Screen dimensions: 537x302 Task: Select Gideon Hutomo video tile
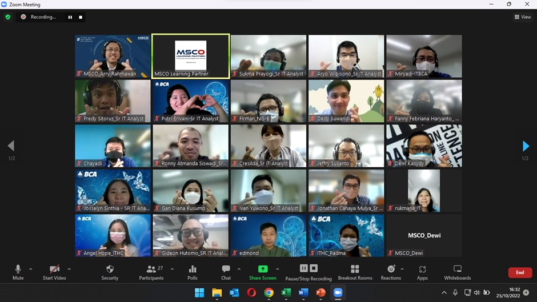point(191,236)
